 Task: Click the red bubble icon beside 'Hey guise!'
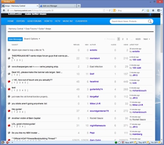coord(9,111)
